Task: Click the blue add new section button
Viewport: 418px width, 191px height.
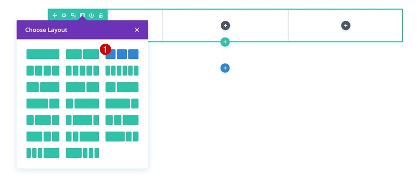Action: coord(225,68)
